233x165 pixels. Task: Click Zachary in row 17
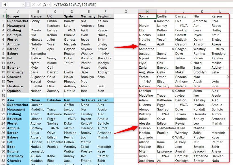55,91
